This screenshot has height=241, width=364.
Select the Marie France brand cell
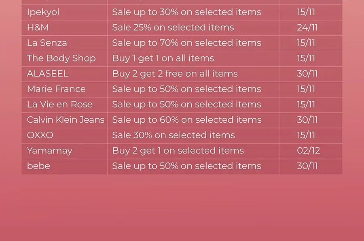tap(56, 89)
